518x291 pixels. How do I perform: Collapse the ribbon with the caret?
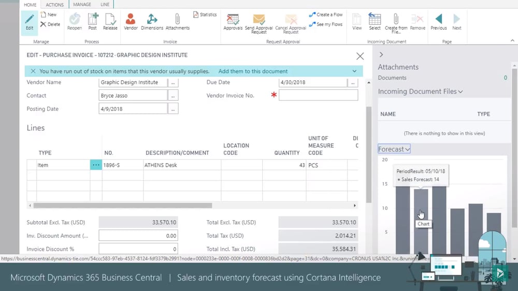tap(512, 40)
